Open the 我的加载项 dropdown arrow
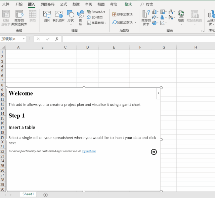This screenshot has width=215, height=198. [x=135, y=22]
